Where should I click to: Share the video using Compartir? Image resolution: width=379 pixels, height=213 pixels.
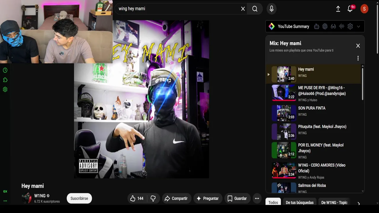[x=176, y=199]
